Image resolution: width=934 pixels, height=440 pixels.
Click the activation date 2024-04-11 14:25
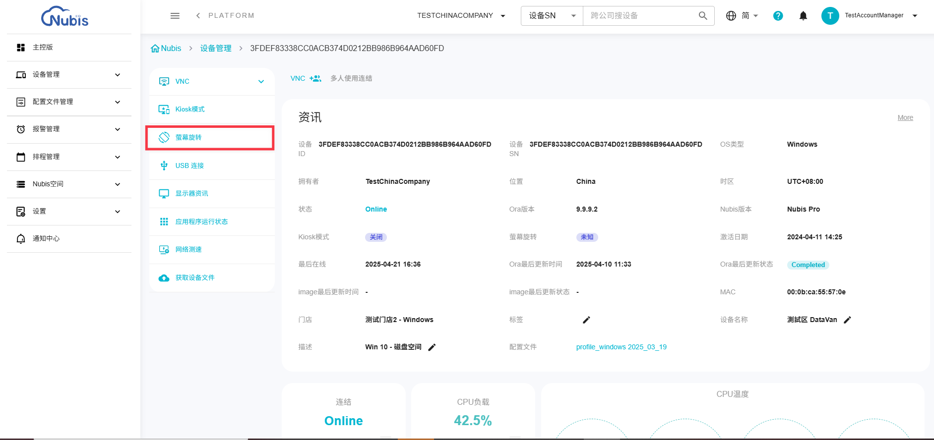coord(814,237)
